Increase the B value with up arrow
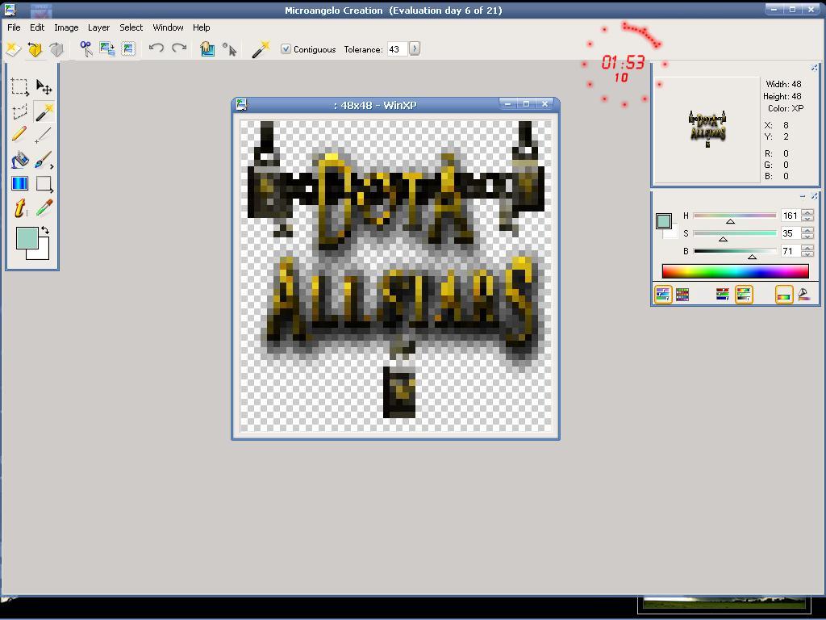This screenshot has width=826, height=620. click(x=807, y=248)
